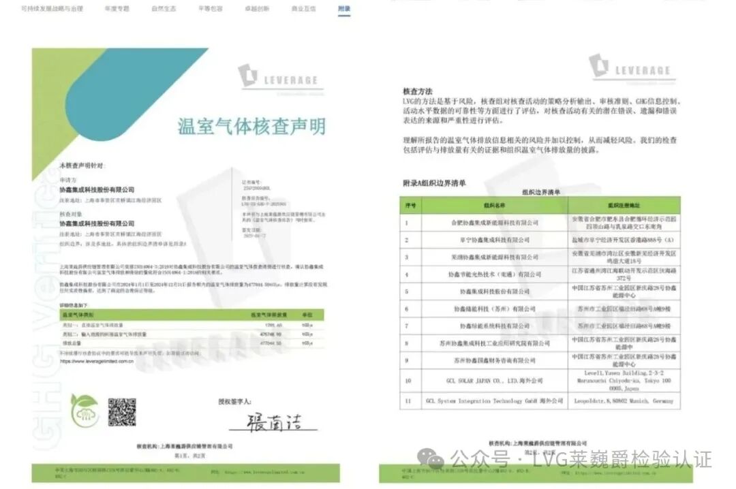Click the 组织注册地址 column header

(624, 206)
